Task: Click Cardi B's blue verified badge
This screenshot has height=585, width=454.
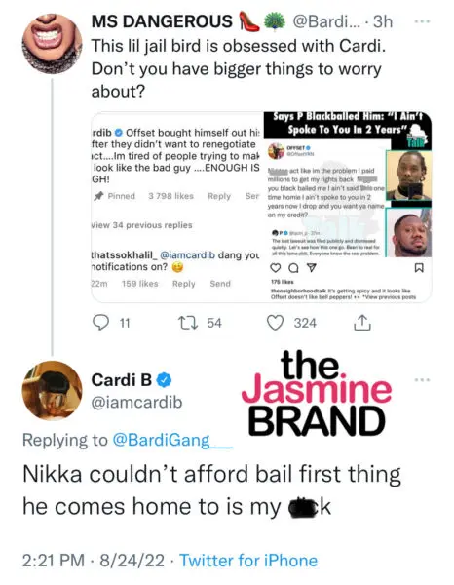Action: click(x=164, y=380)
